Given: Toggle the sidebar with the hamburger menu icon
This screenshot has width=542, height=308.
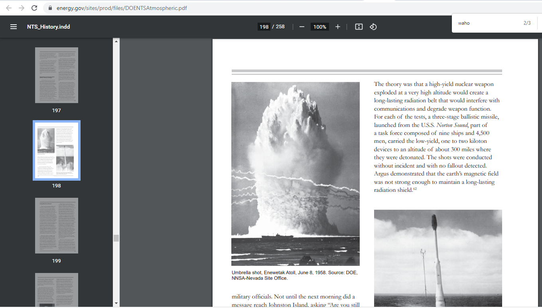Looking at the screenshot, I should point(14,27).
